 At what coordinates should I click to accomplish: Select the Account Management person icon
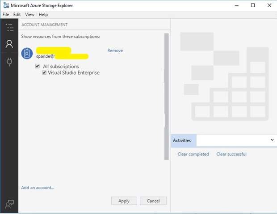pyautogui.click(x=9, y=44)
